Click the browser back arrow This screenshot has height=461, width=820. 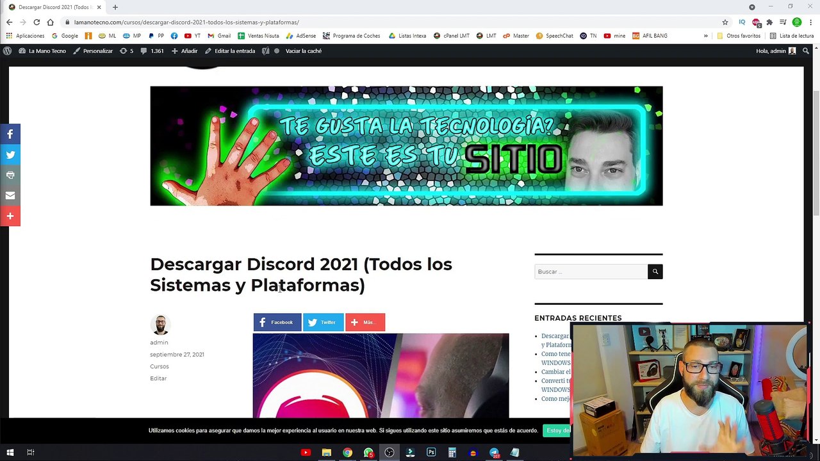coord(9,22)
